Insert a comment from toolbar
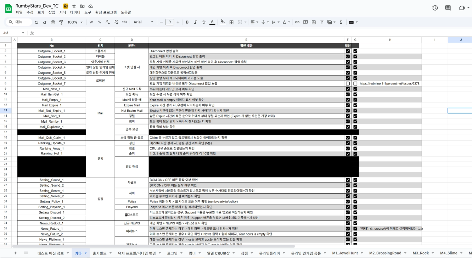Image resolution: width=472 pixels, height=258 pixels. [305, 22]
